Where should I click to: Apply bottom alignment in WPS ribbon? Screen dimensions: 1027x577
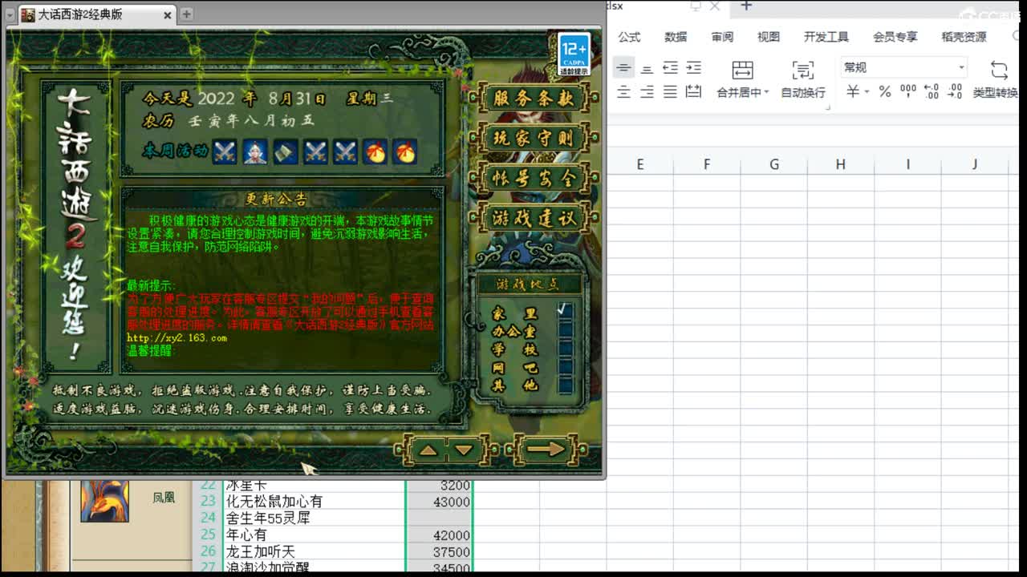(647, 67)
